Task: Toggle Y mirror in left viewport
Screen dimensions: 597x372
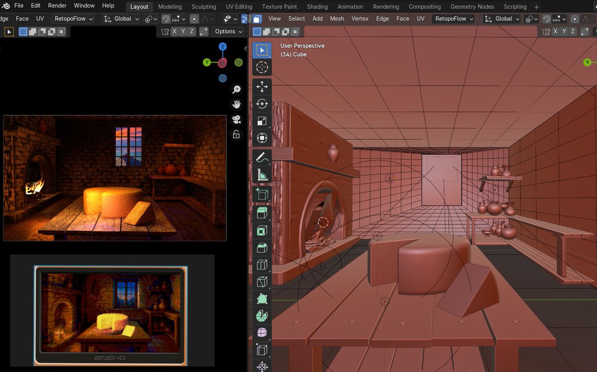Action: 183,31
